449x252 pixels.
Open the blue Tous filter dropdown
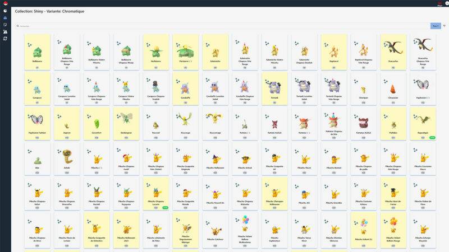coord(436,26)
